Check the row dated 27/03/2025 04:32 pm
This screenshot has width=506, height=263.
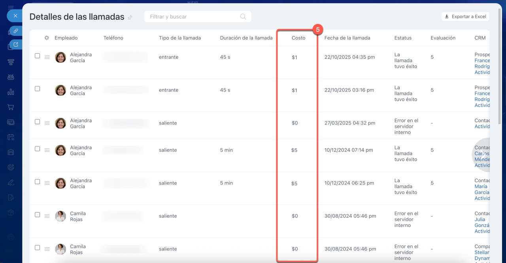[37, 122]
